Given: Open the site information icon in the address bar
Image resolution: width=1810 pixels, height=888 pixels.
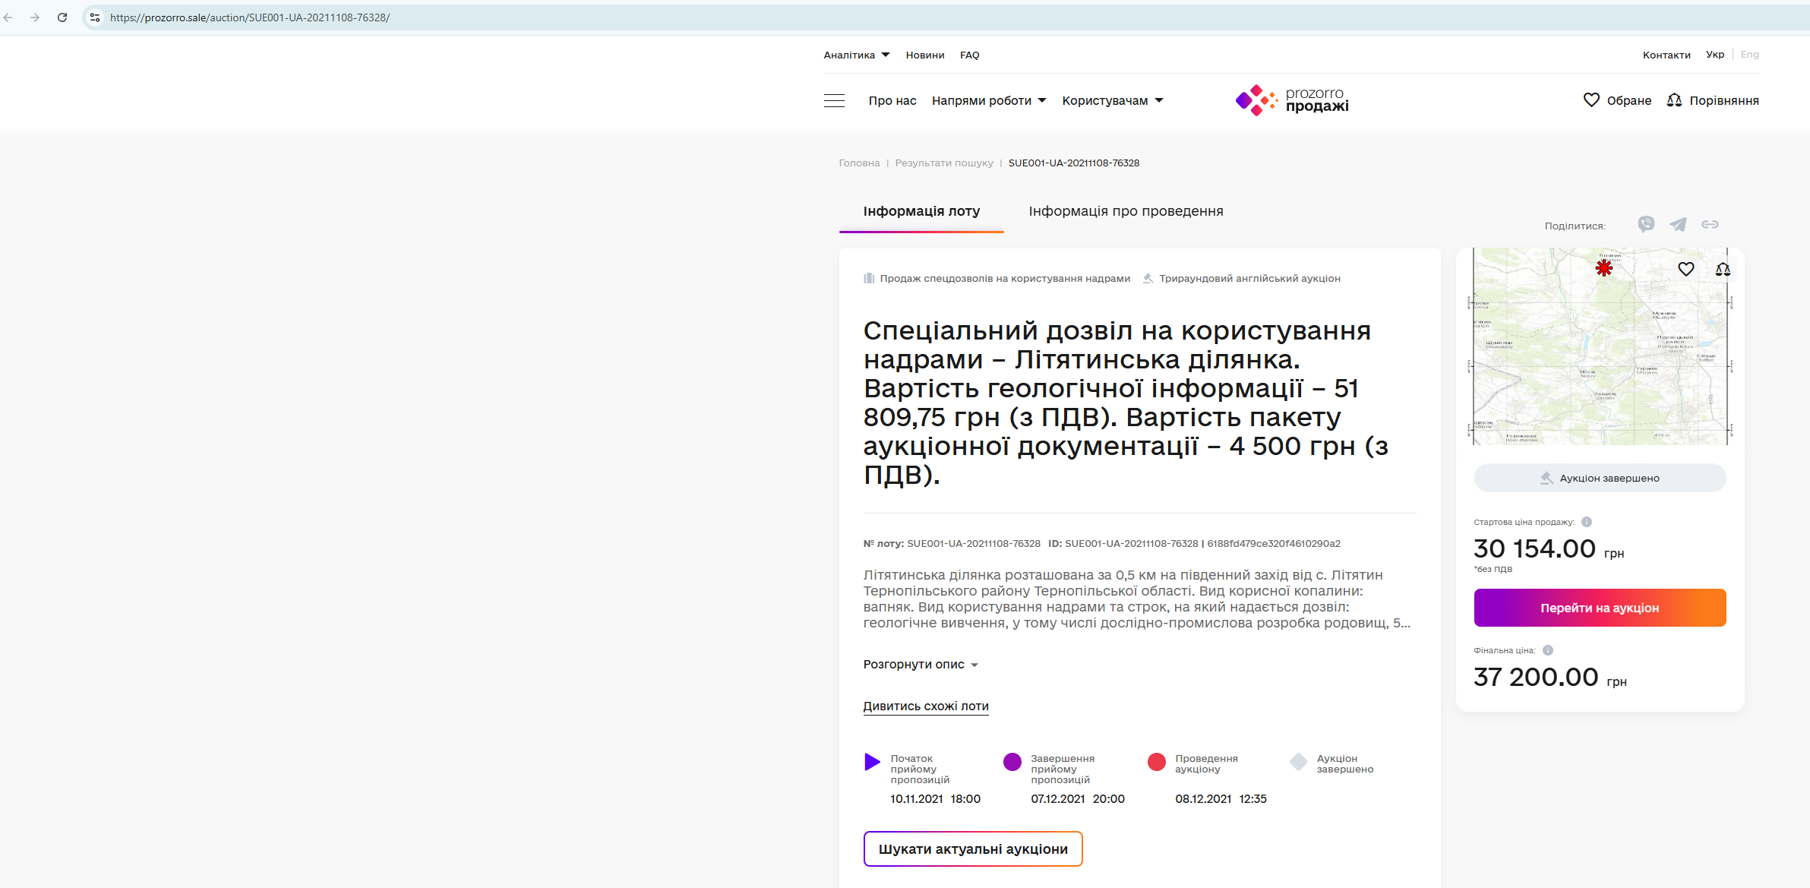Looking at the screenshot, I should click(95, 17).
